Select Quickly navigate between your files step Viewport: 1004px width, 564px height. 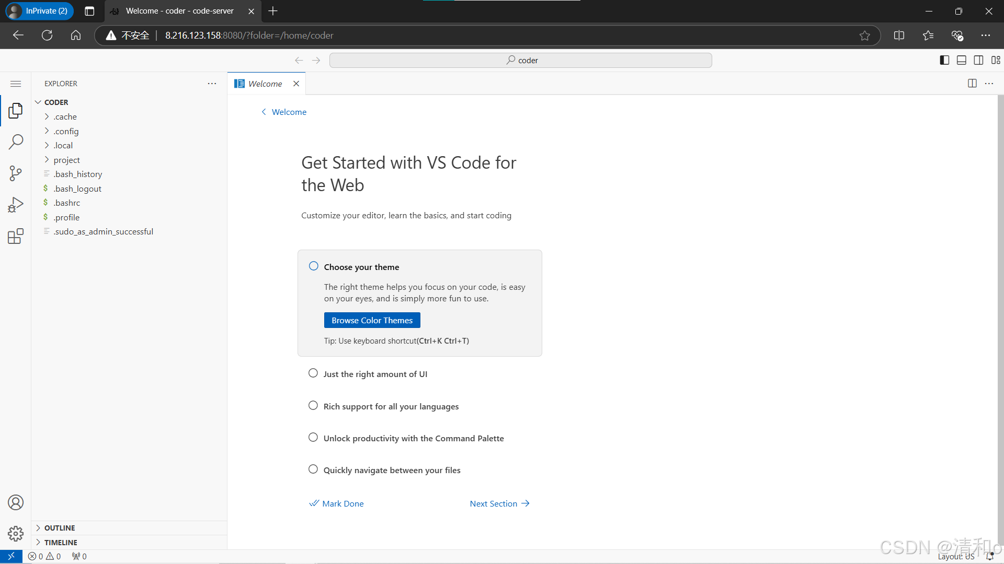click(x=313, y=469)
